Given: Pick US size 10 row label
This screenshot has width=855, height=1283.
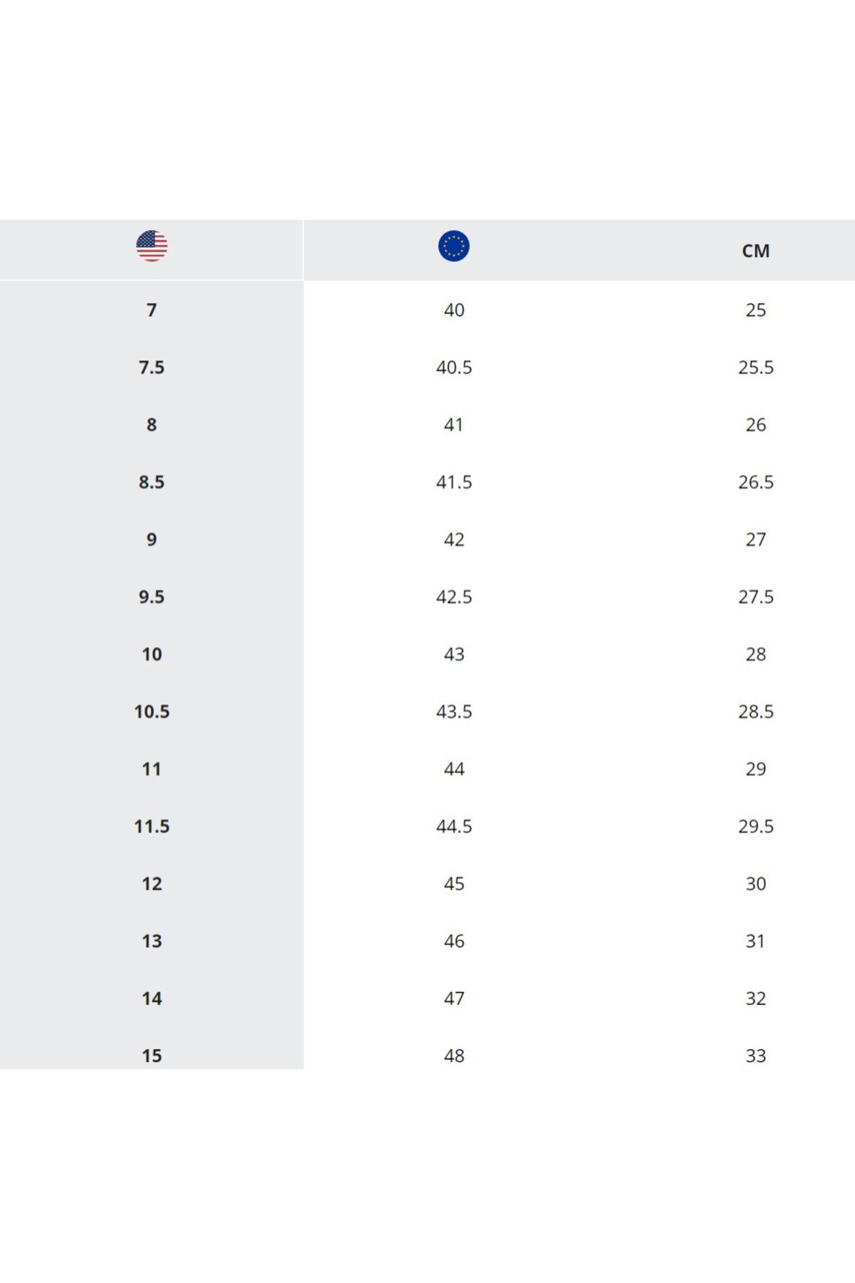Looking at the screenshot, I should click(x=152, y=654).
